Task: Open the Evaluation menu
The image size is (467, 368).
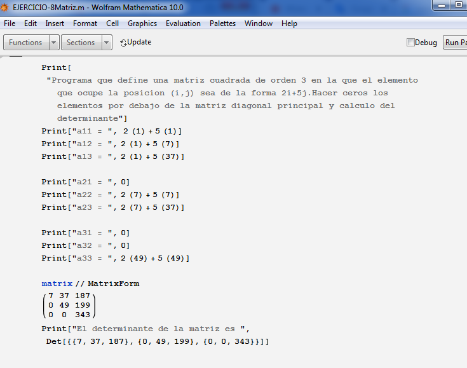Action: tap(183, 24)
